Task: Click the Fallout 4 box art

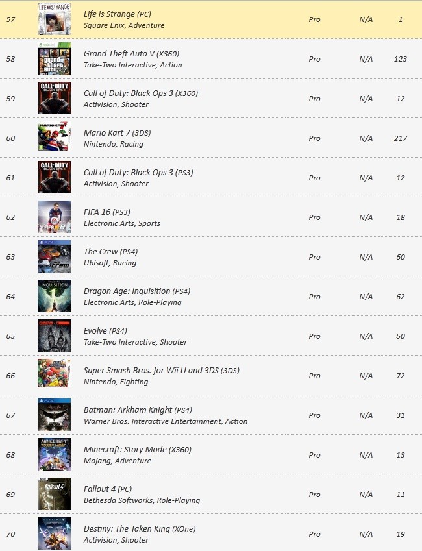Action: [x=55, y=494]
